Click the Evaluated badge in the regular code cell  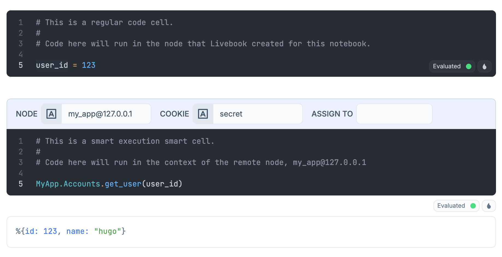coord(447,66)
